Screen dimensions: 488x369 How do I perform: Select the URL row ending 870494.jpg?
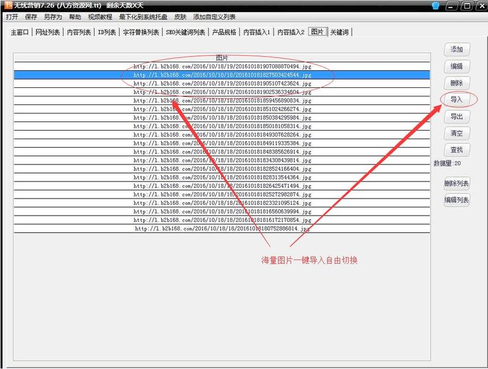[x=222, y=67]
